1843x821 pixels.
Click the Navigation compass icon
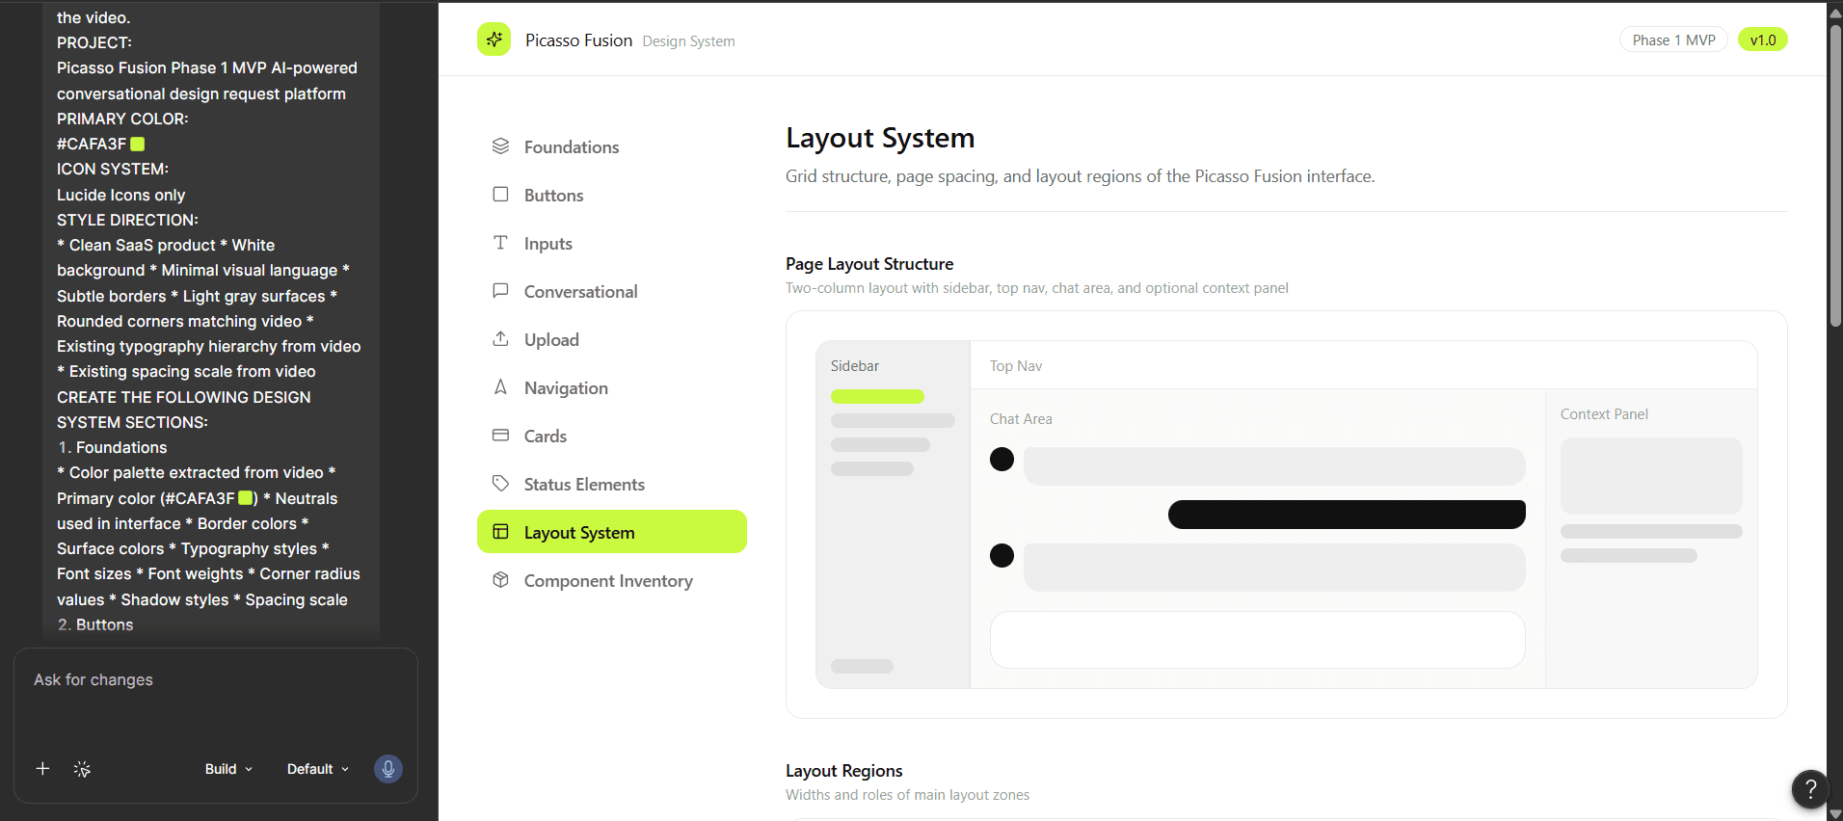pyautogui.click(x=500, y=386)
